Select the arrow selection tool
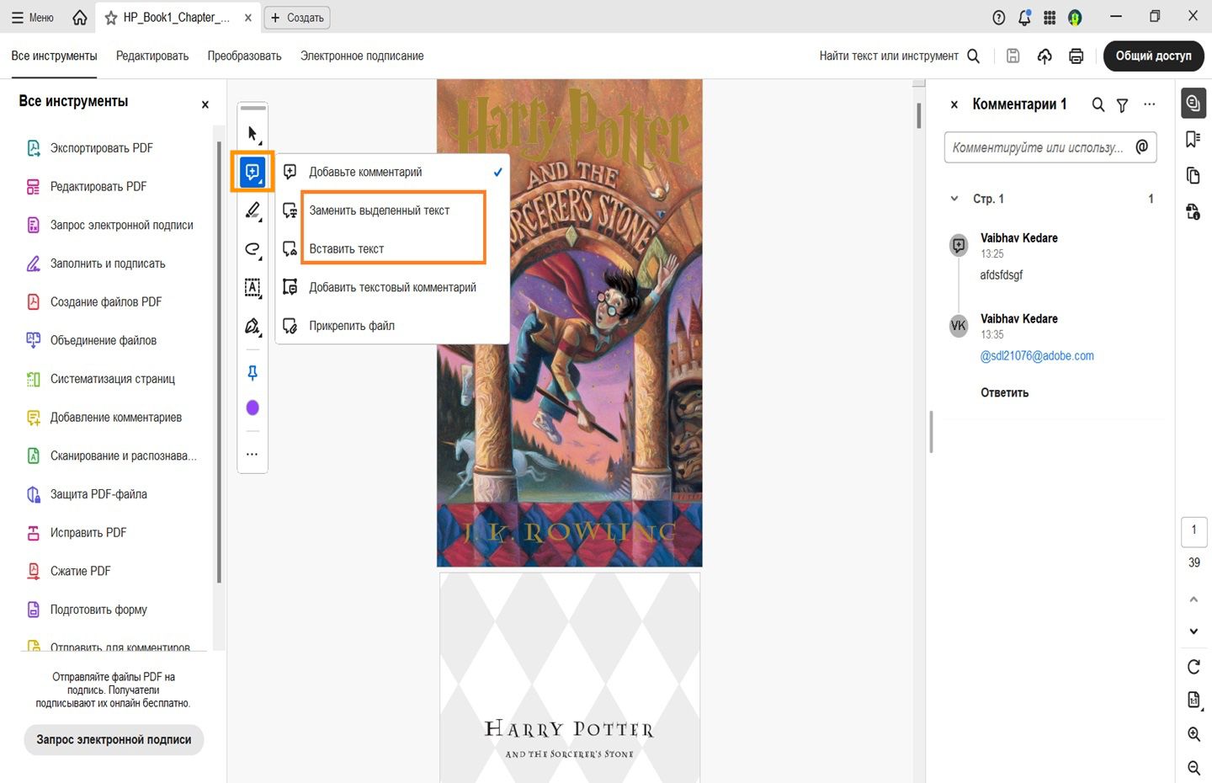 point(252,134)
